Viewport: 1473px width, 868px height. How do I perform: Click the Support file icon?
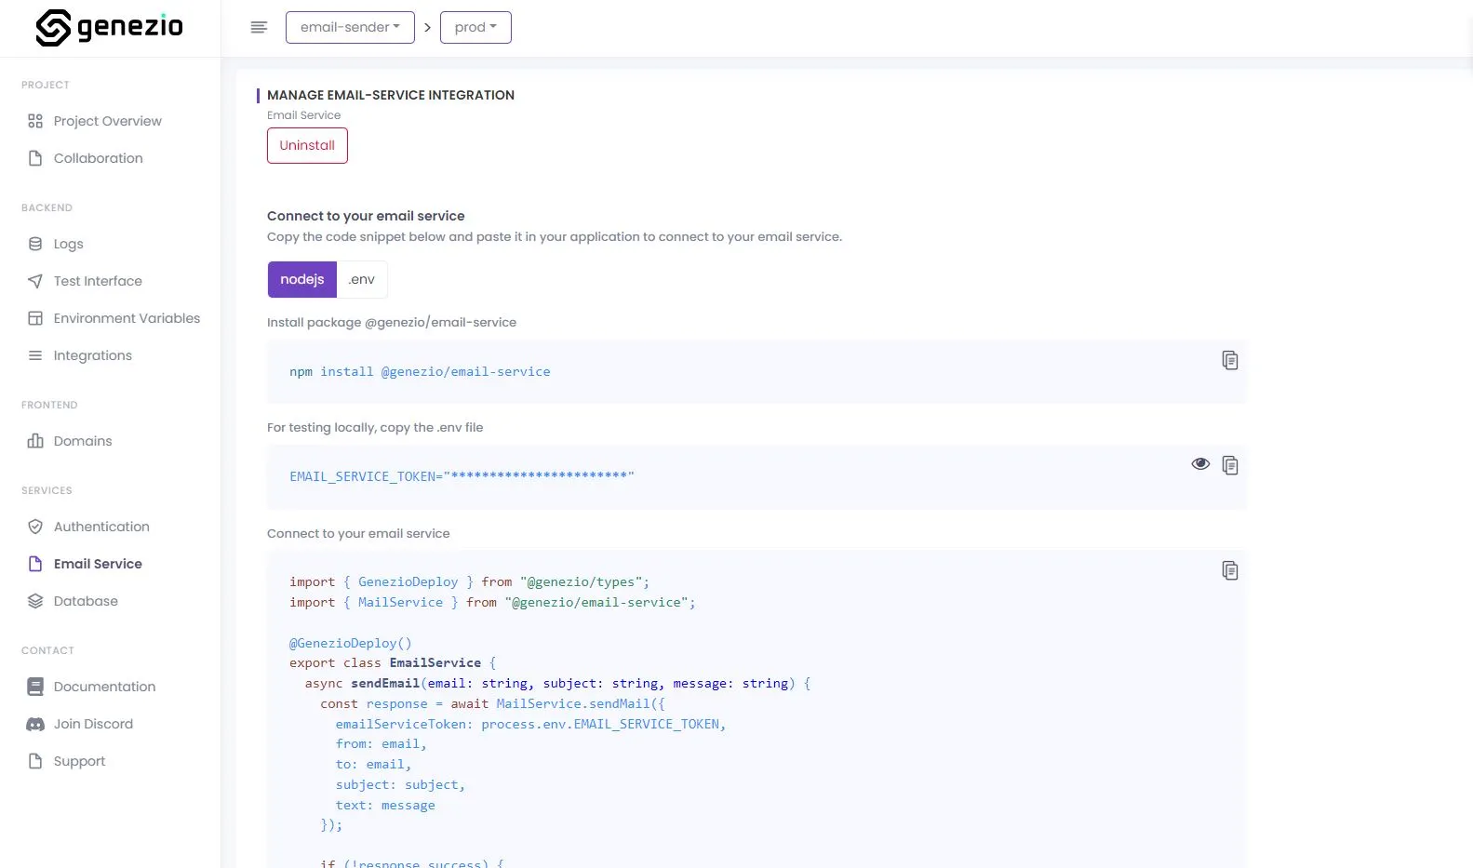(x=35, y=761)
